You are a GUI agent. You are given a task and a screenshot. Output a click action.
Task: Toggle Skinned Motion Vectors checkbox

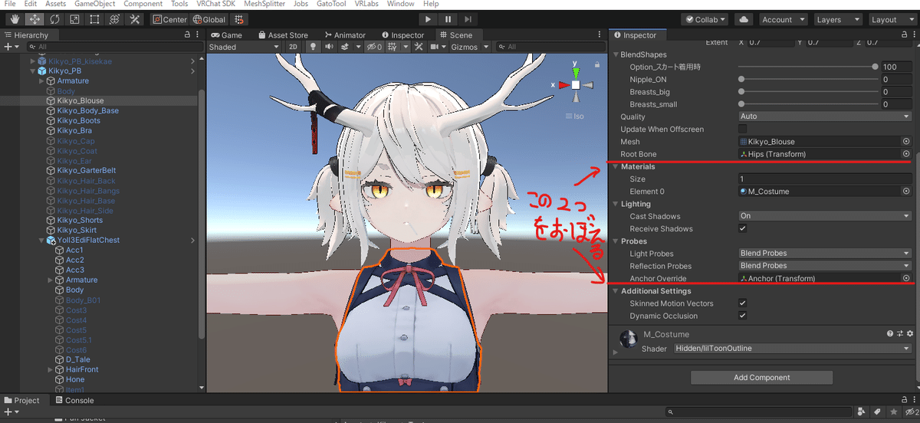742,303
